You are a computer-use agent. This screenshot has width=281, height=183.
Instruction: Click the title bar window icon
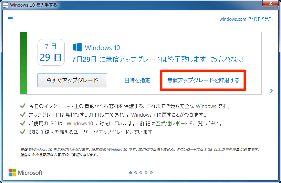6,5
